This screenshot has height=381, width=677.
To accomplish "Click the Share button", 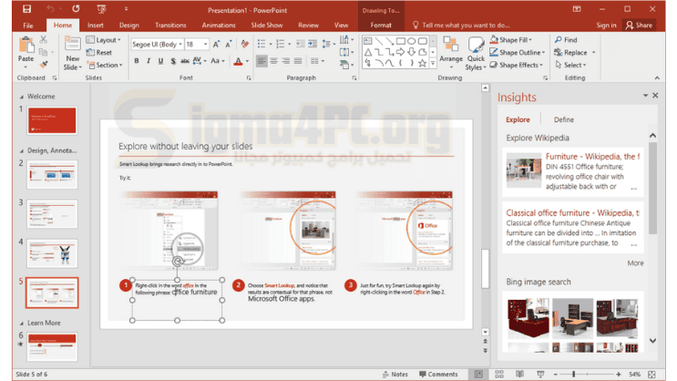I will (639, 25).
